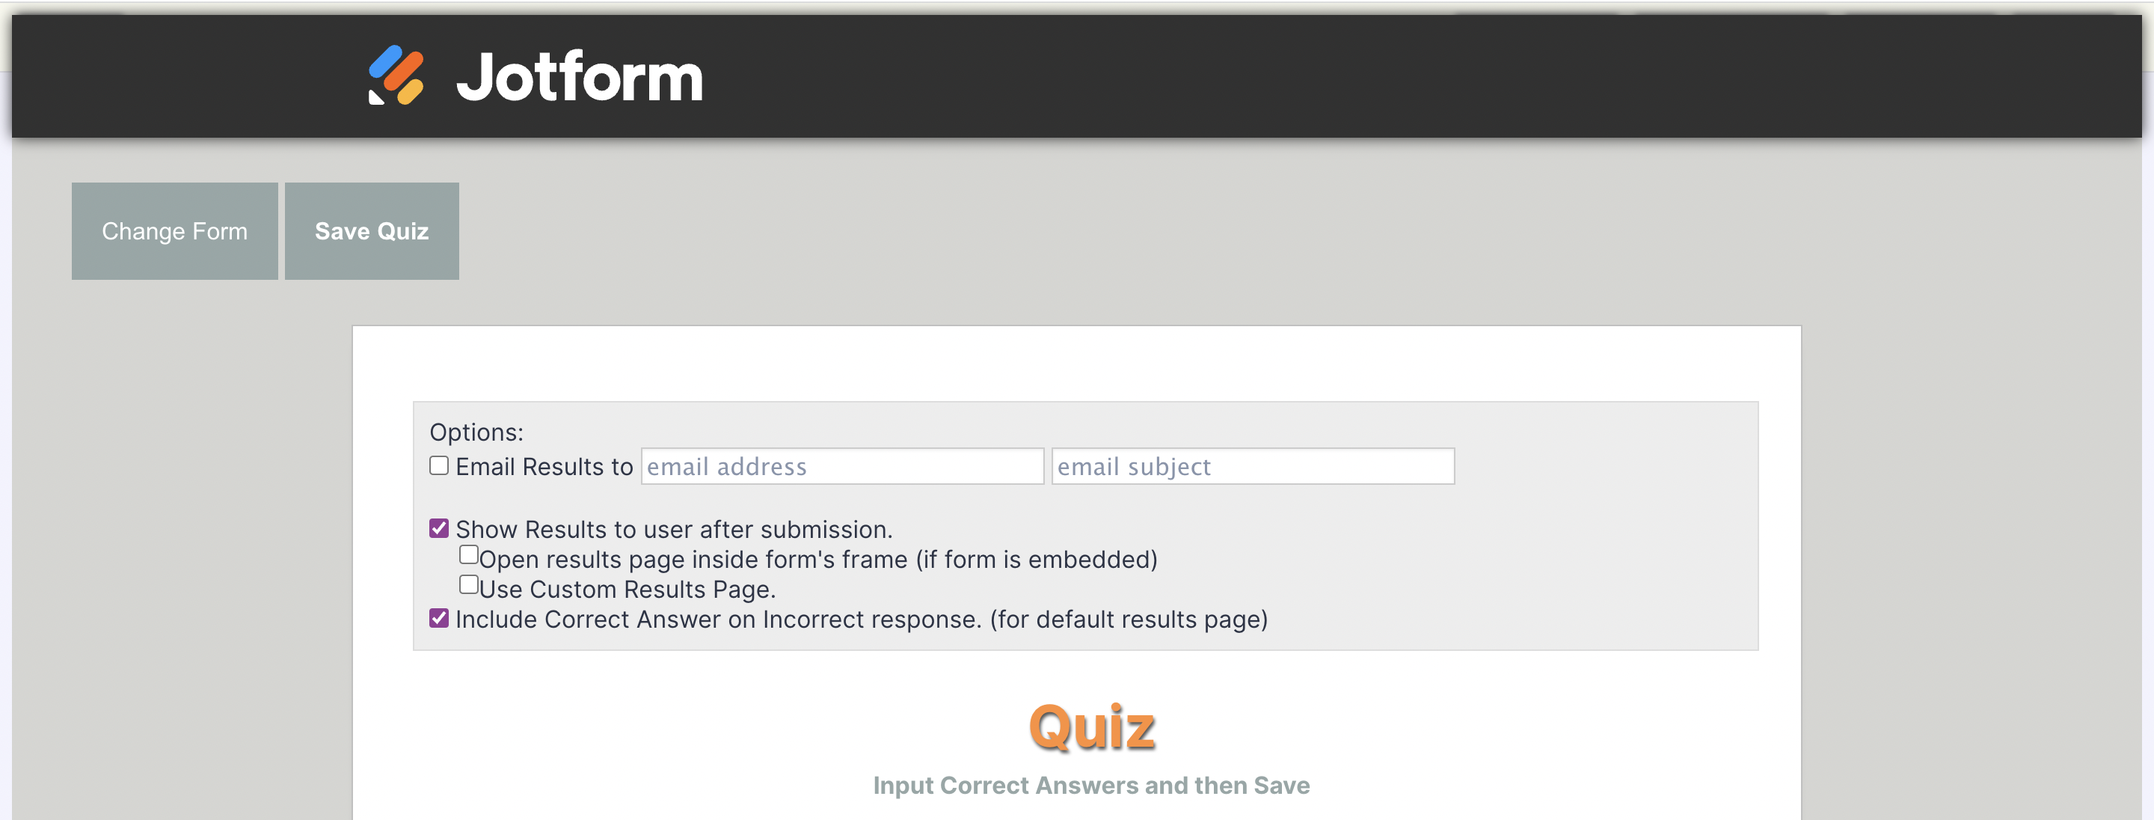Tick the Use Custom Results Page checkbox

pos(469,585)
